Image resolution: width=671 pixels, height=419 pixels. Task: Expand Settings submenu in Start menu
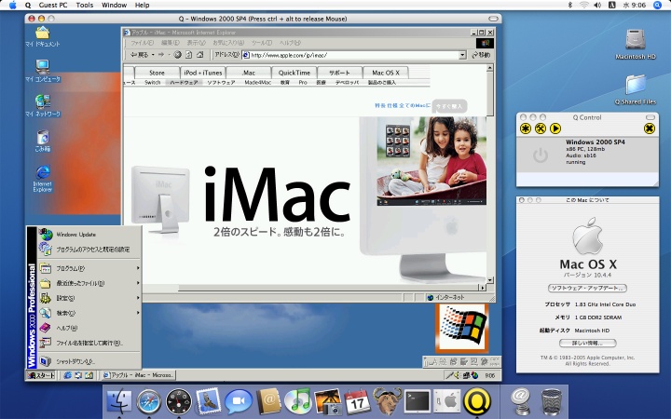[89, 298]
